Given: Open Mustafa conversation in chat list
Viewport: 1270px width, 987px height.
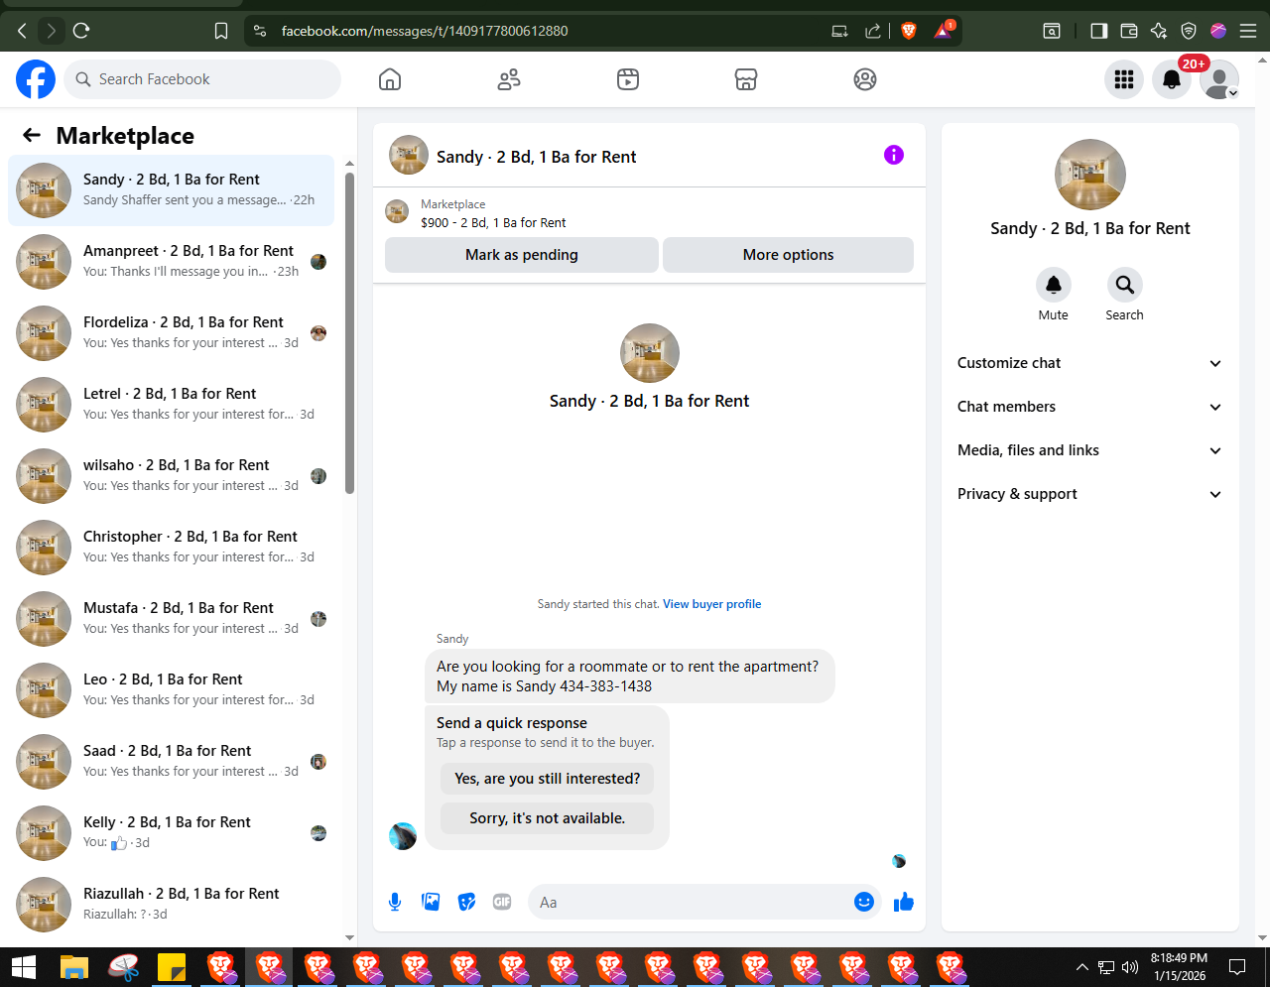Looking at the screenshot, I should click(171, 619).
